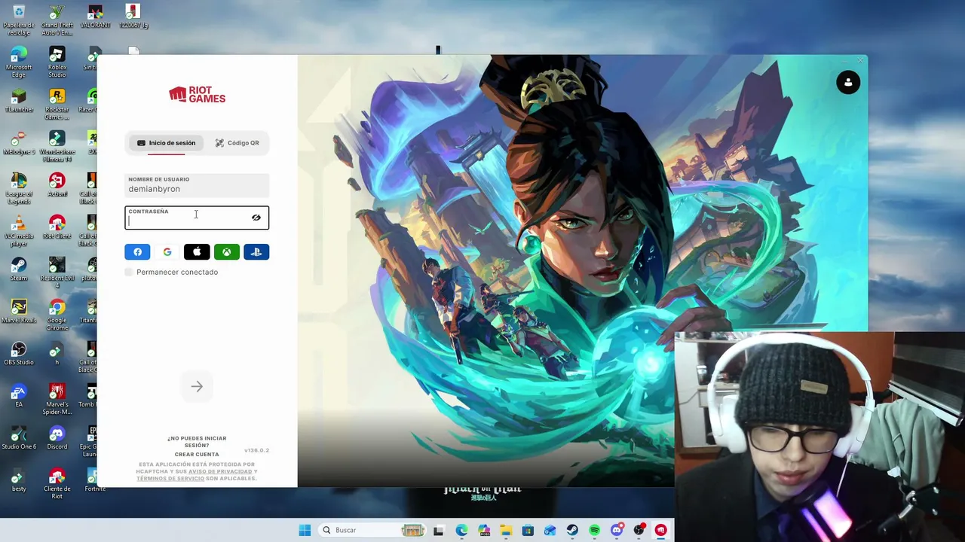Open the Términos de servicio link

170,479
